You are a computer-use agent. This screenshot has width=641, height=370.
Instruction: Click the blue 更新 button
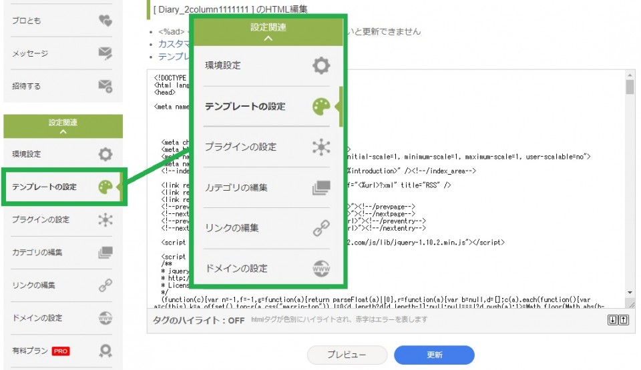point(434,355)
